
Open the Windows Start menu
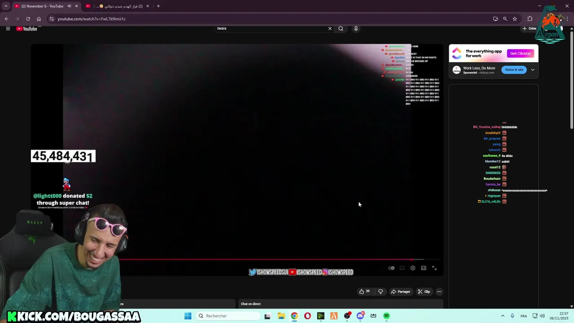coord(188,316)
